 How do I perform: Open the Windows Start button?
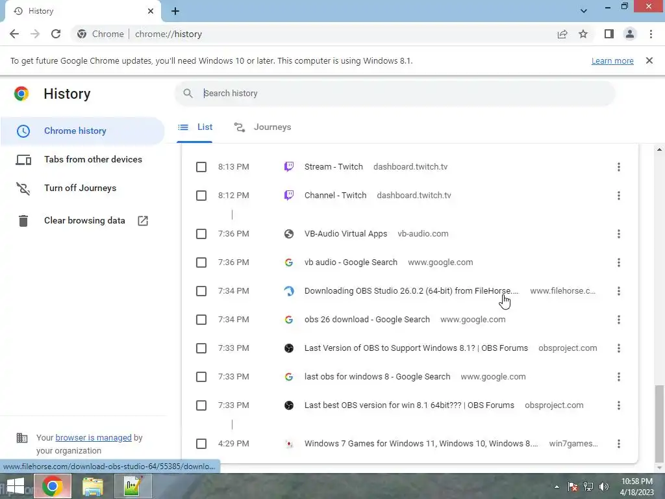(16, 486)
